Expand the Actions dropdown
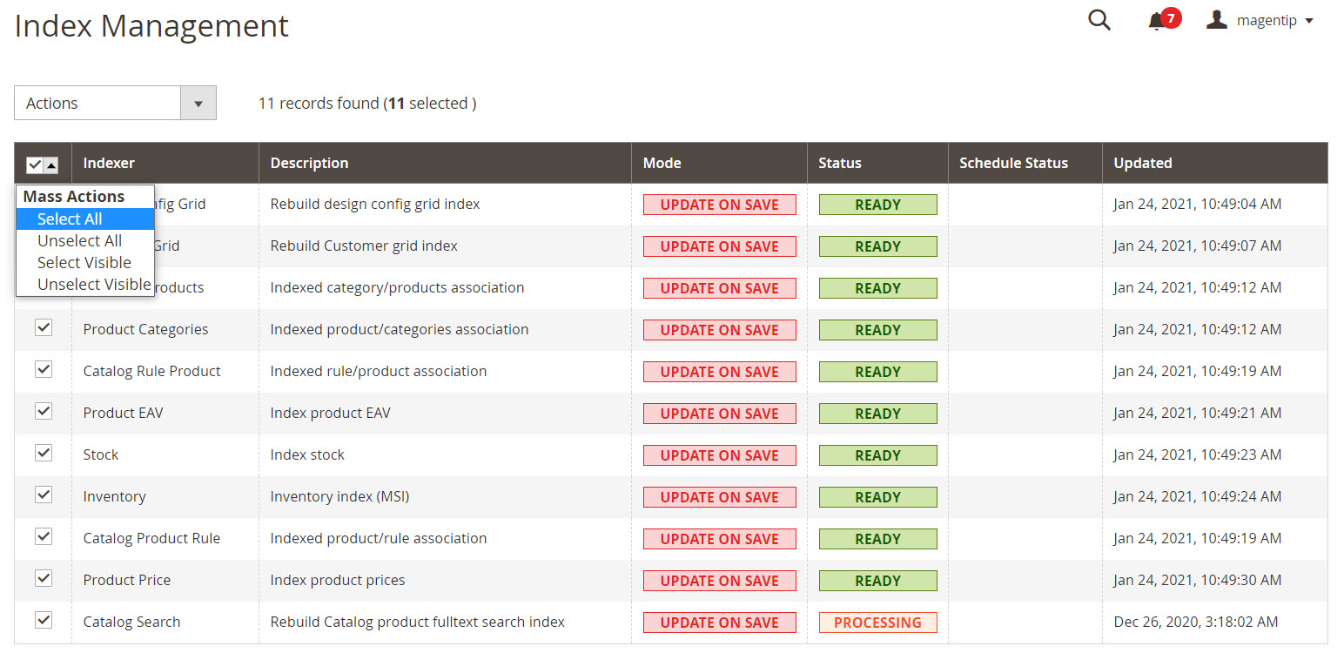 point(198,103)
